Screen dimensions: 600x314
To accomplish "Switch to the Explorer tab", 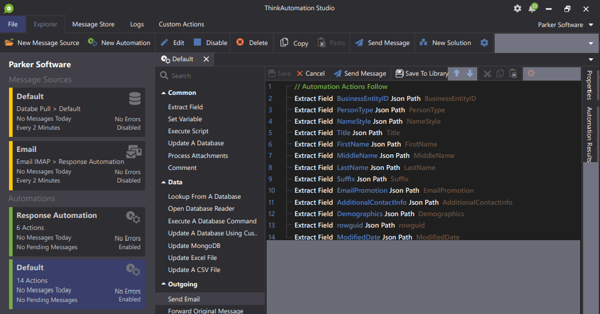I will tap(45, 24).
